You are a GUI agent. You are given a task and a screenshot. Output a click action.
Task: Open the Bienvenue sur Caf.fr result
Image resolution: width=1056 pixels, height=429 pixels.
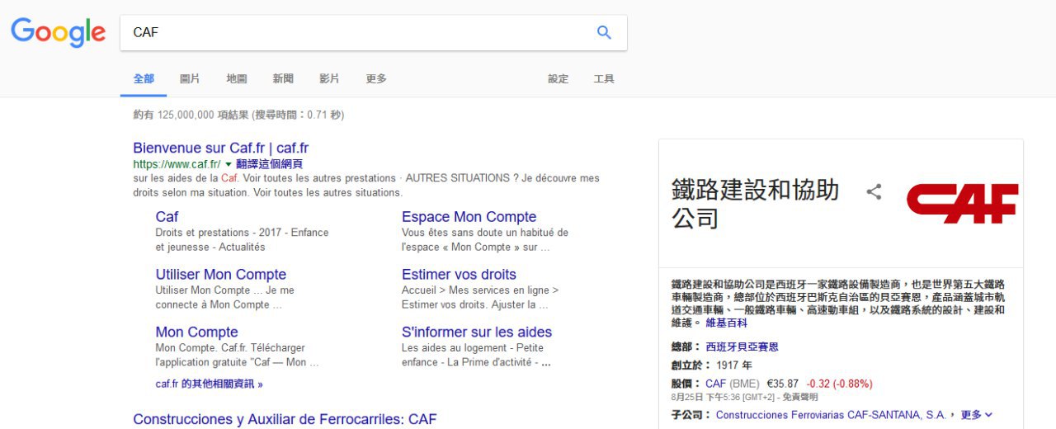click(x=220, y=148)
